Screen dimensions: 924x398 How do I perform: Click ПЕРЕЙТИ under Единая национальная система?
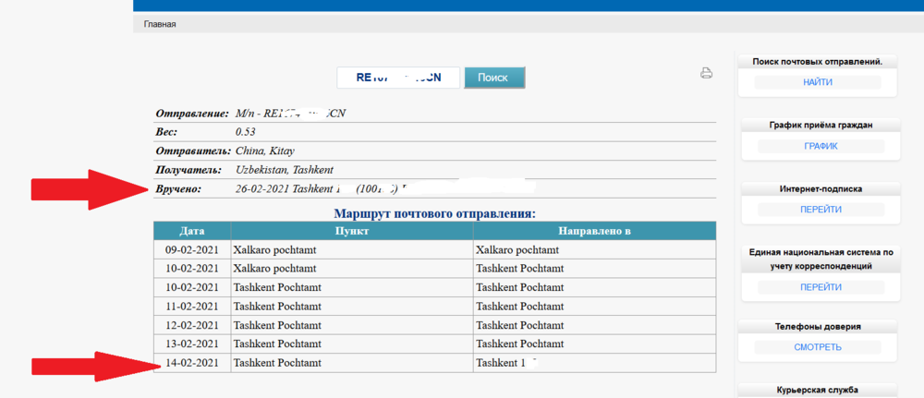pyautogui.click(x=821, y=287)
